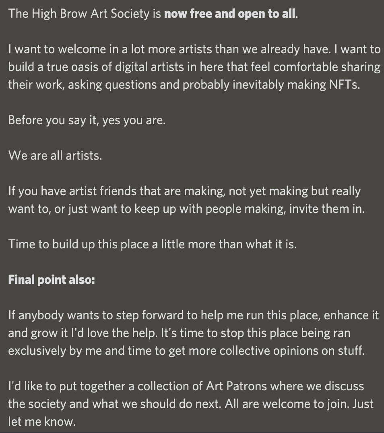Click the words 'Art Patrons' in the last paragraph

(237, 386)
